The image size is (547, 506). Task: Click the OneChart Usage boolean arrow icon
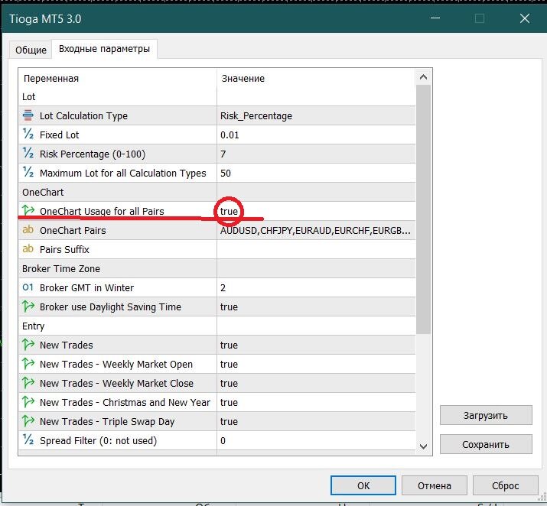click(x=28, y=210)
